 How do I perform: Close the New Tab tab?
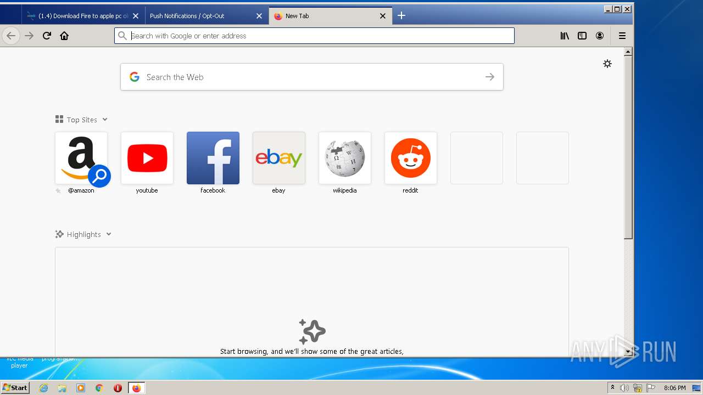[383, 16]
